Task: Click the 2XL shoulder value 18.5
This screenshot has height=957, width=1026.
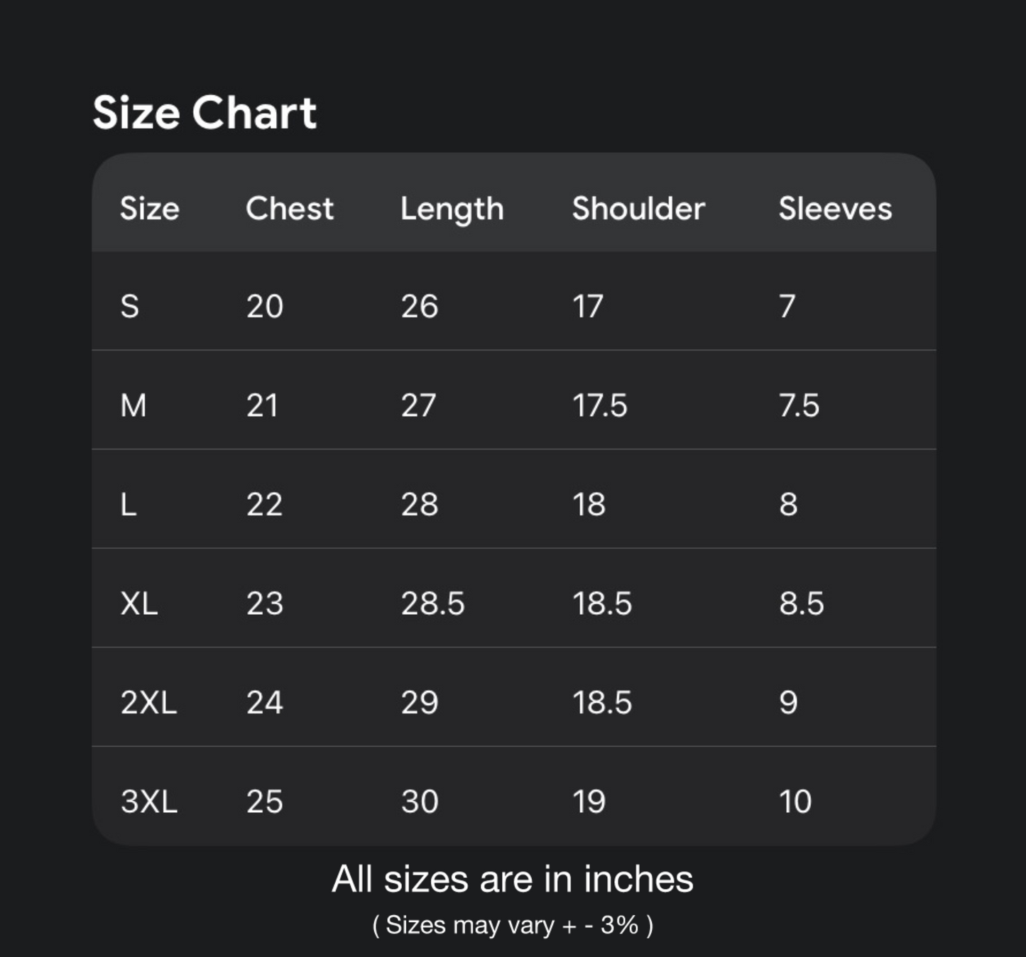Action: pos(601,703)
